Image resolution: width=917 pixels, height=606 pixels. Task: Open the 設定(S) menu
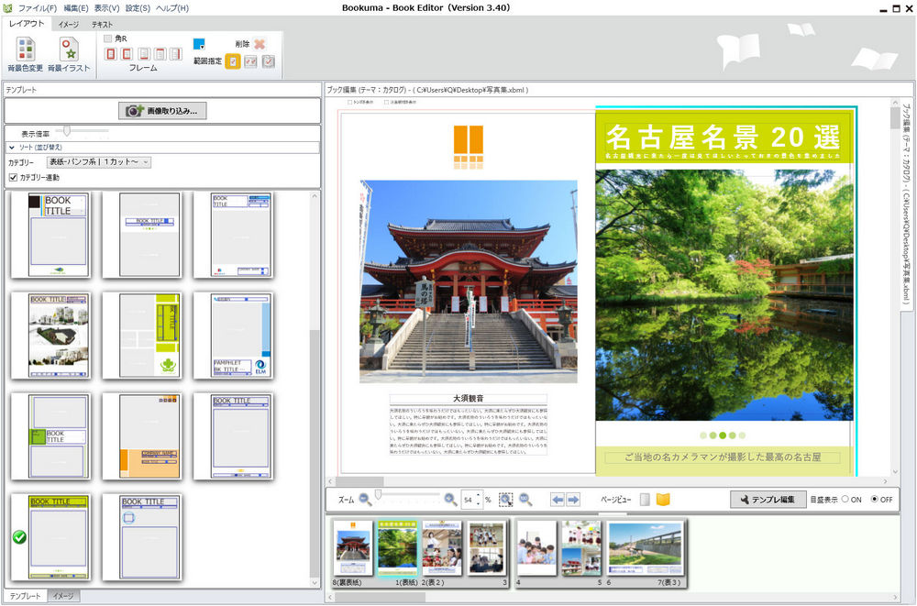138,8
